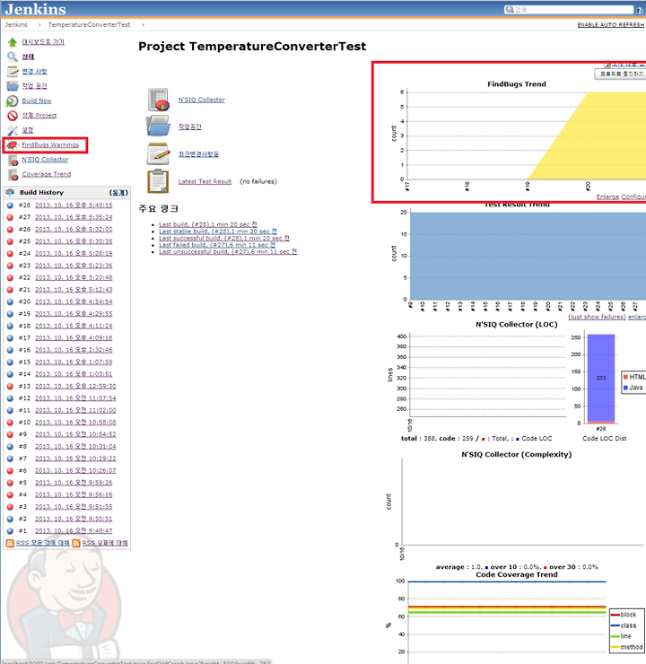Screen dimensions: 646x664
Task: Open N'SIQ Collector sidebar link
Action: tap(45, 160)
